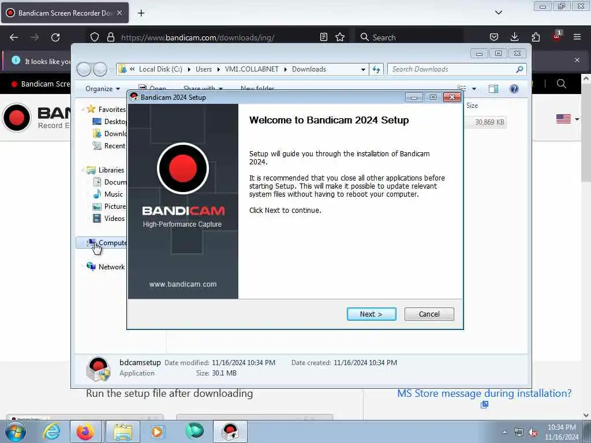
Task: Switch to Windows Explorer in the taskbar
Action: [122, 431]
